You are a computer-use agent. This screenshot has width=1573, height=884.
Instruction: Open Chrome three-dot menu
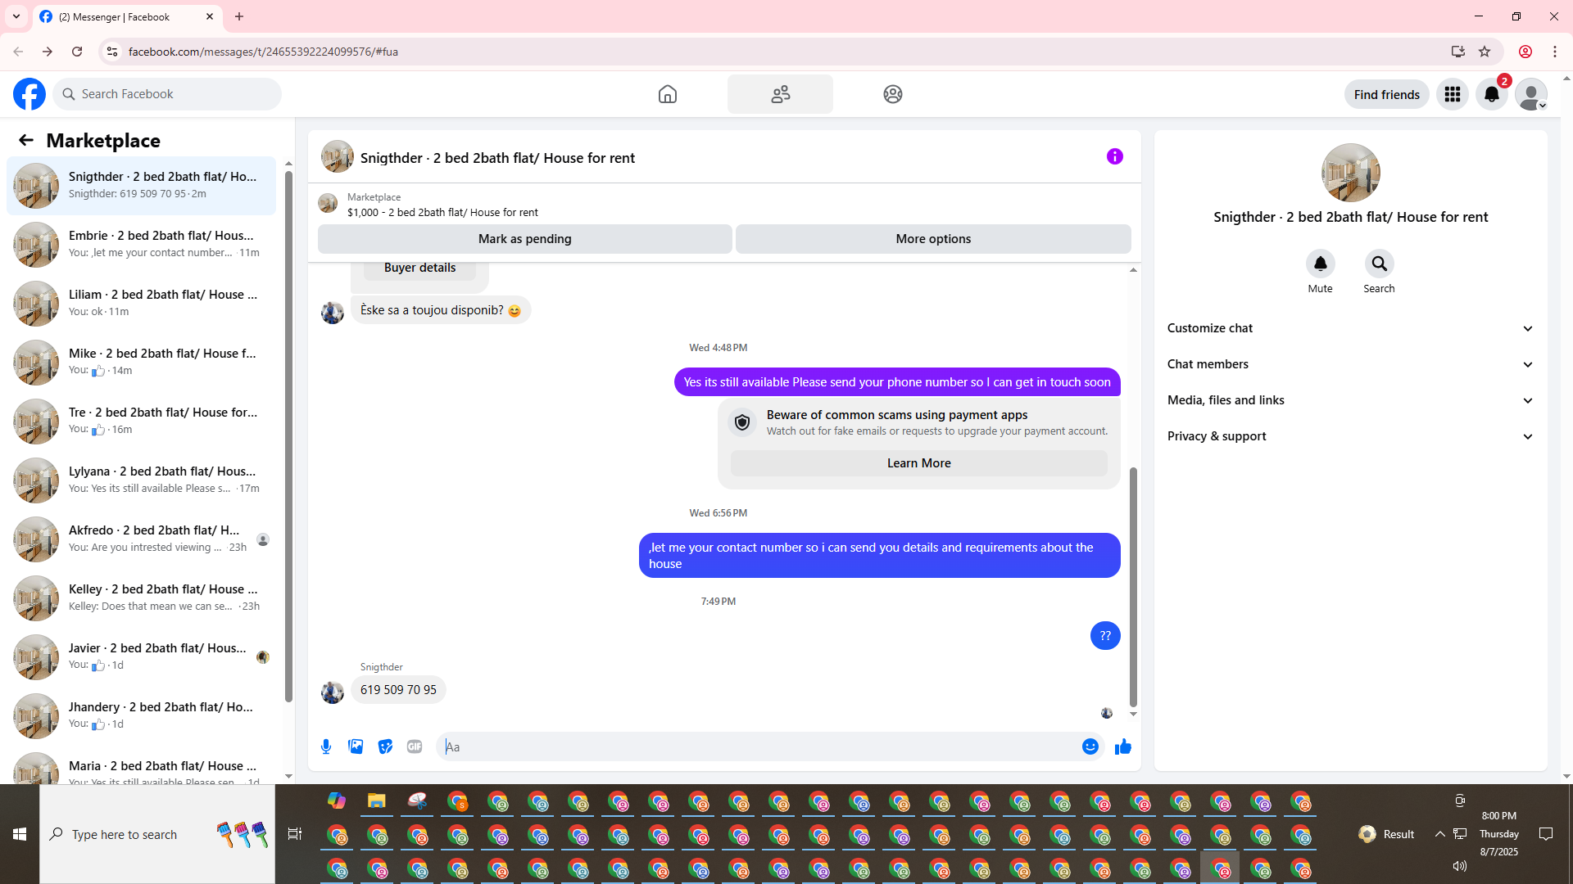click(x=1555, y=52)
